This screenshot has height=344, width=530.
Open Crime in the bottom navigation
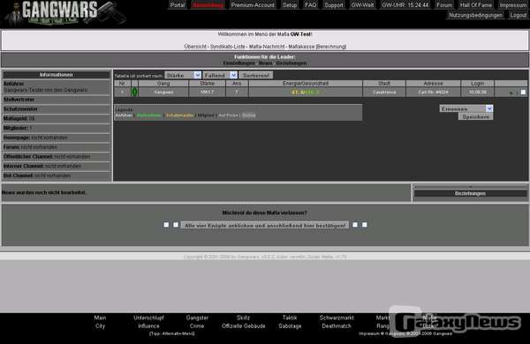(x=197, y=326)
